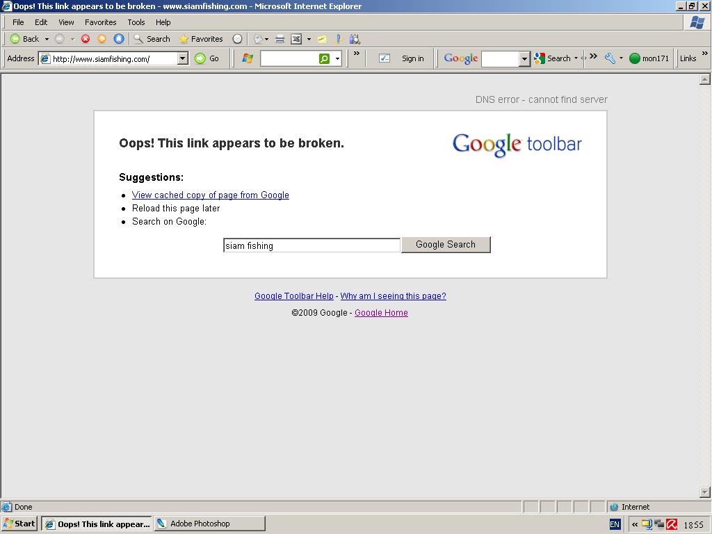
Task: Click the siam fishing search field
Action: (311, 245)
